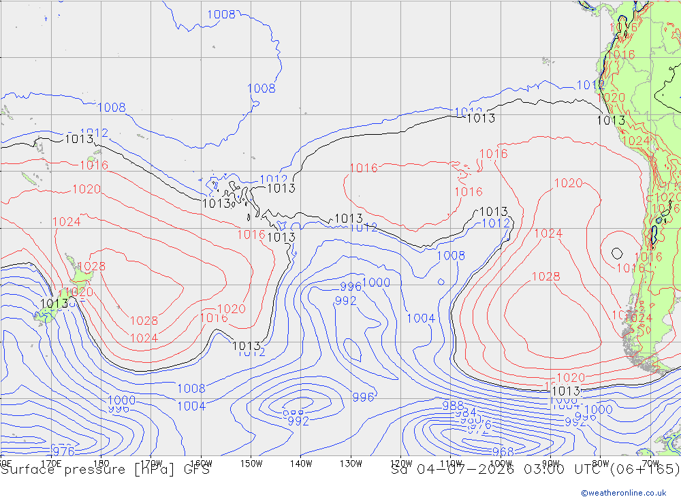681x499 pixels.
Task: Click the 984 isobar label
Action: coord(466,413)
